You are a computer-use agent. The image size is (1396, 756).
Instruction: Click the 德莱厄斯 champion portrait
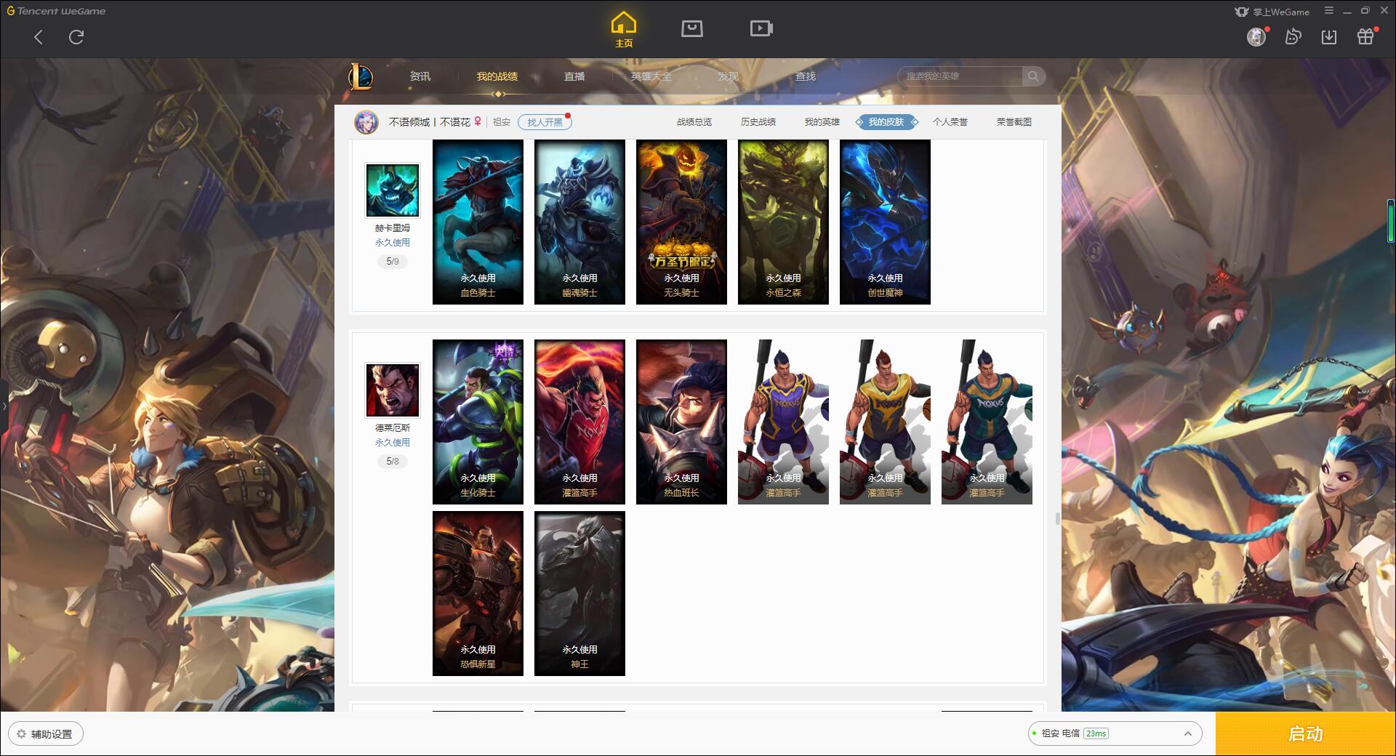click(393, 390)
